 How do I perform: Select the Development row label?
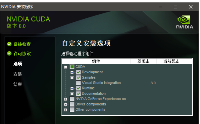point(92,72)
